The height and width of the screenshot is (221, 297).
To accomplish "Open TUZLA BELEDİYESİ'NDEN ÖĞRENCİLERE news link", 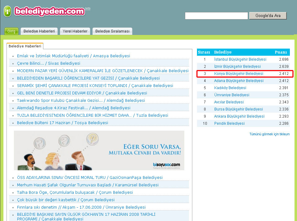I will tap(92, 115).
